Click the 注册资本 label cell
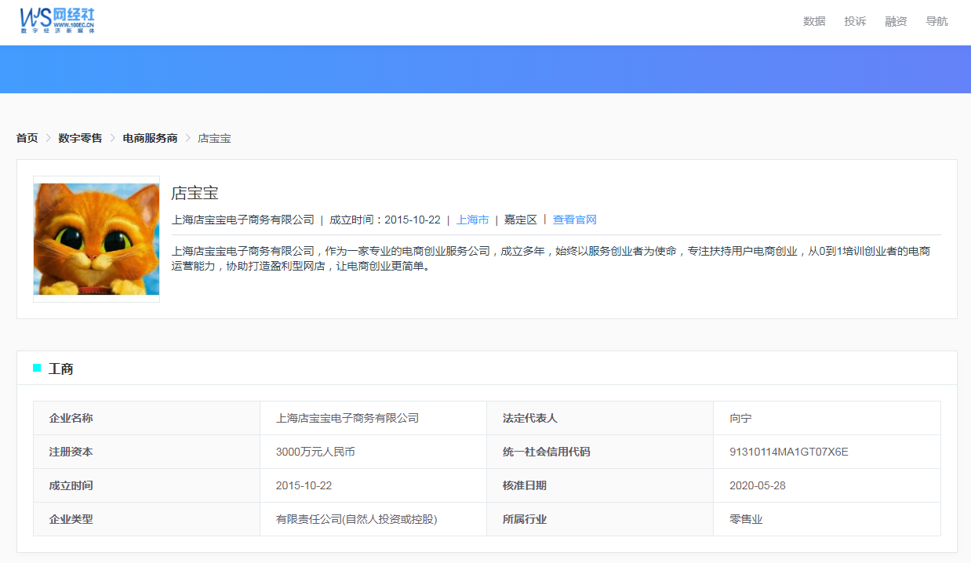The height and width of the screenshot is (563, 971). [x=147, y=452]
